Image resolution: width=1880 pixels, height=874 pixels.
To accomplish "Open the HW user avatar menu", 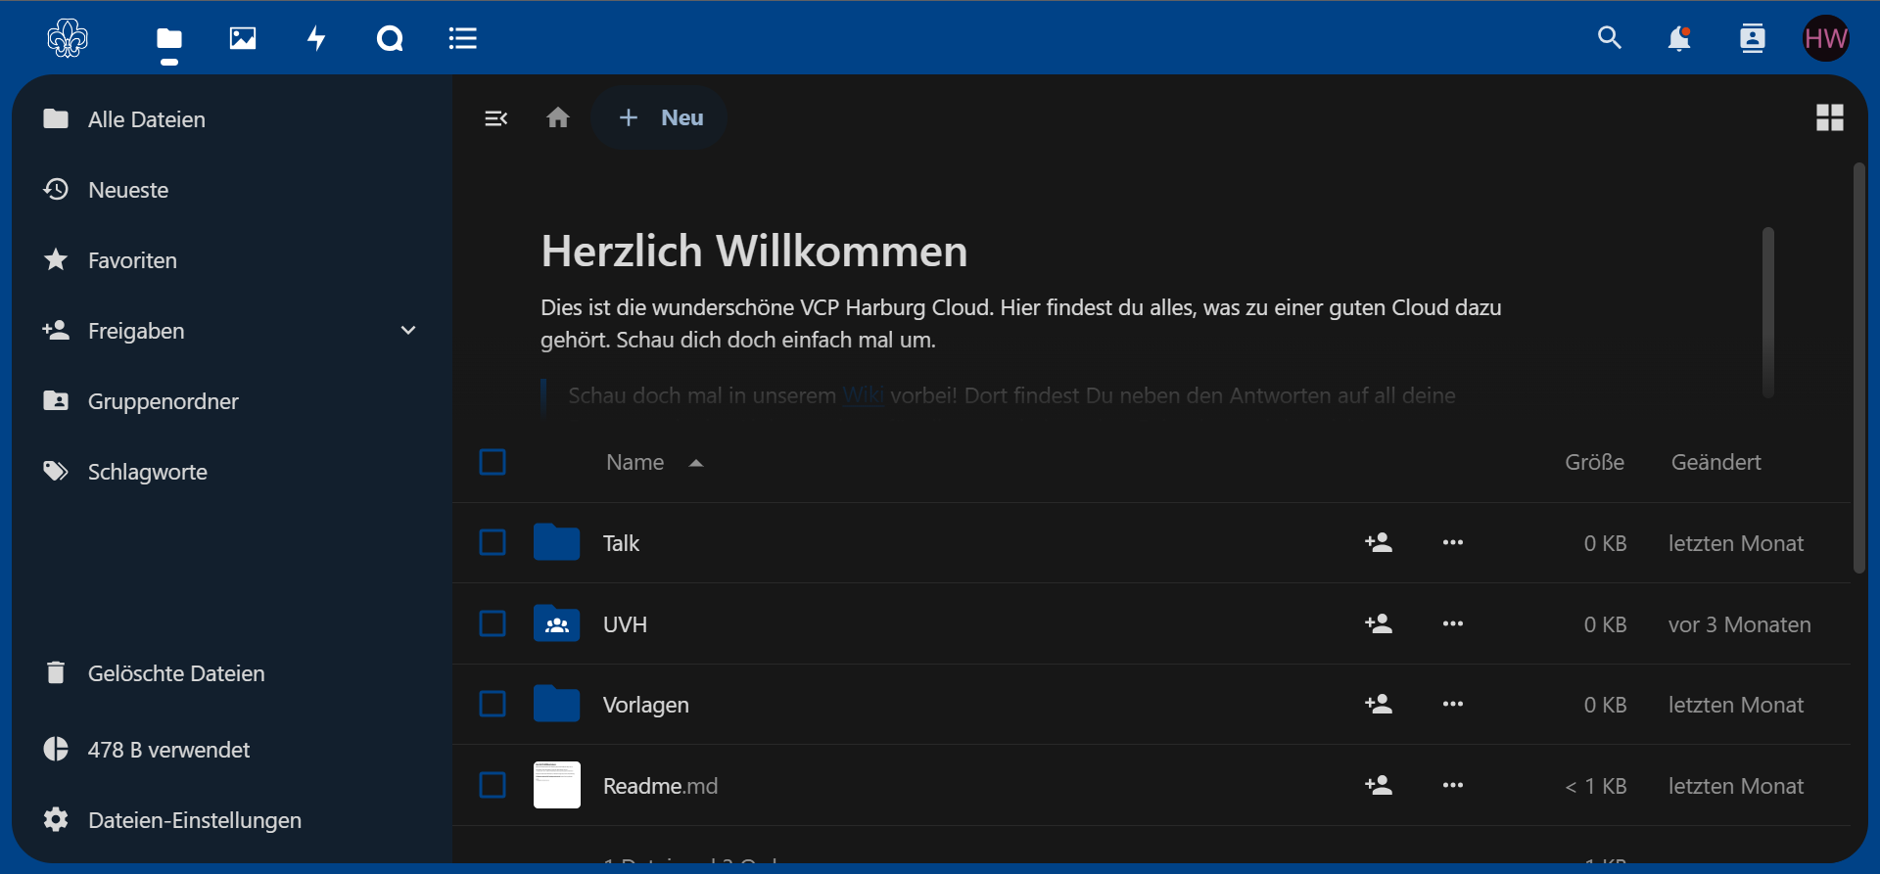I will pos(1826,38).
